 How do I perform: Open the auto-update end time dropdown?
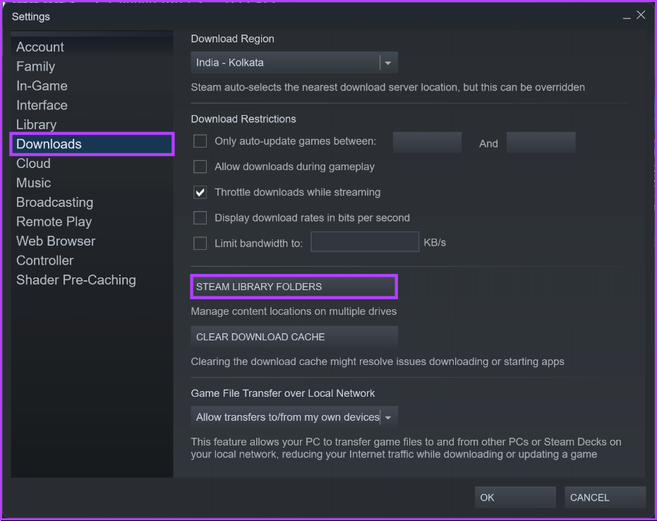[x=541, y=143]
